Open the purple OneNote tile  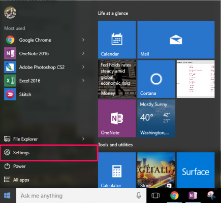click(117, 118)
